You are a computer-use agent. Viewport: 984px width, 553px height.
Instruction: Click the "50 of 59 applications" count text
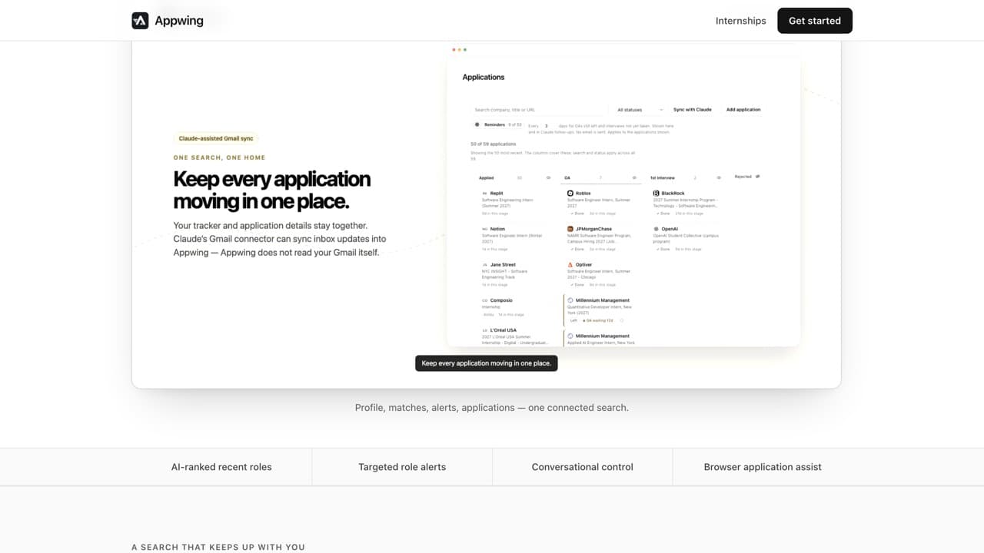(x=494, y=144)
